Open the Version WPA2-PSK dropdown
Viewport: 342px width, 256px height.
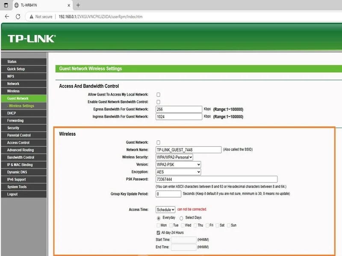(178, 165)
